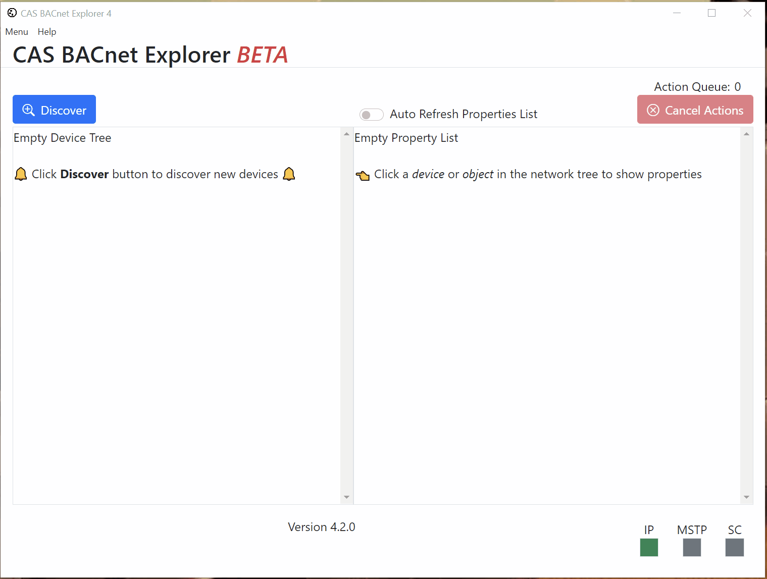Image resolution: width=767 pixels, height=579 pixels.
Task: Click the 'Empty Device Tree' text
Action: coord(62,138)
